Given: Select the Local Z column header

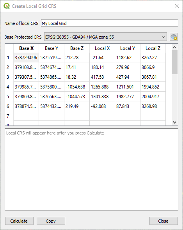Looking at the screenshot, I should coord(153,48).
